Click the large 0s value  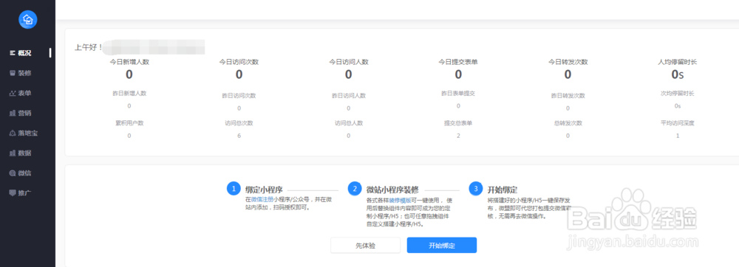pos(677,74)
